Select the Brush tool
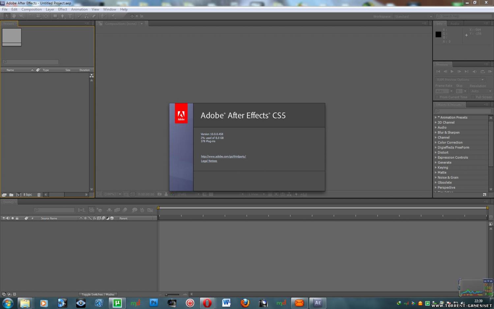 pyautogui.click(x=79, y=16)
